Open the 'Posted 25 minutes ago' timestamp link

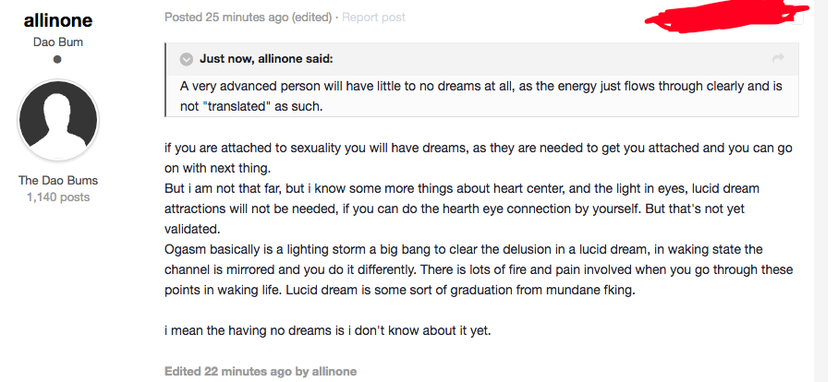pyautogui.click(x=226, y=18)
